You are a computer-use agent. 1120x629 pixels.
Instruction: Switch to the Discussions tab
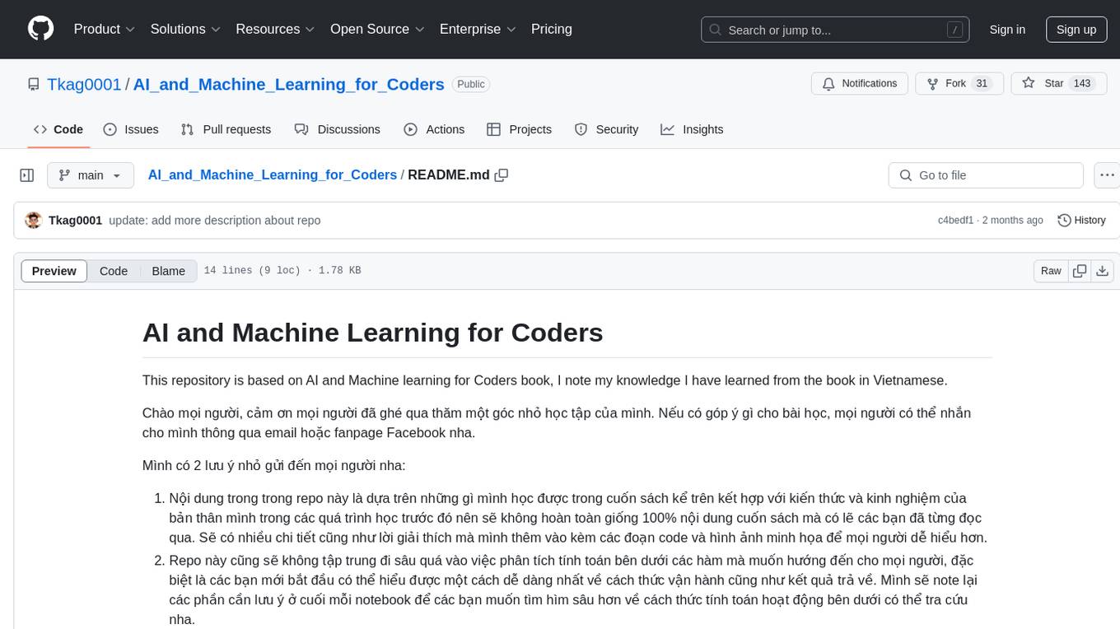[x=338, y=129]
